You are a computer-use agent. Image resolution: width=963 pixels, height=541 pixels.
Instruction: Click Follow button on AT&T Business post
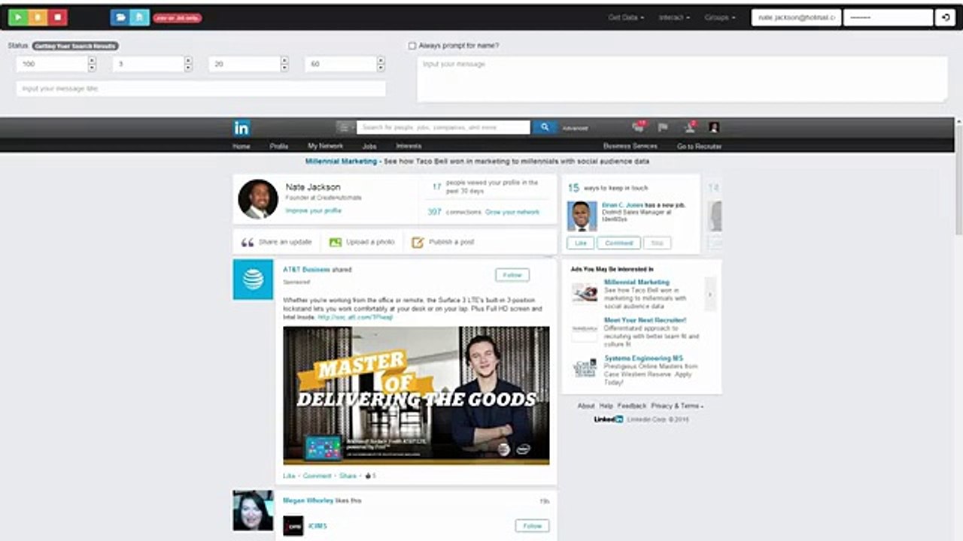[x=512, y=275]
